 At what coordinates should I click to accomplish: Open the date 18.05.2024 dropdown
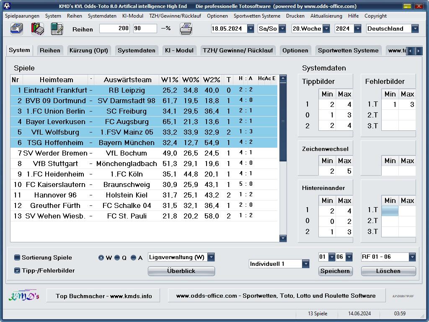pyautogui.click(x=251, y=29)
